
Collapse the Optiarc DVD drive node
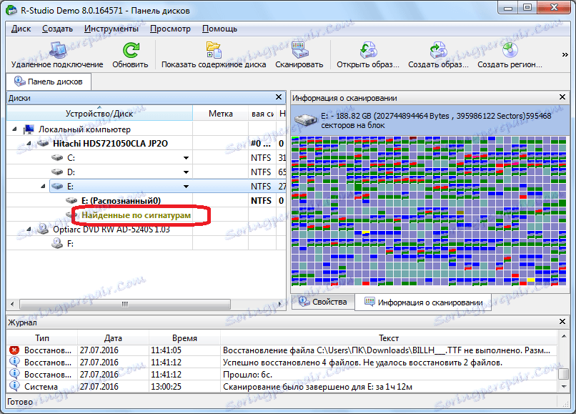click(x=29, y=230)
